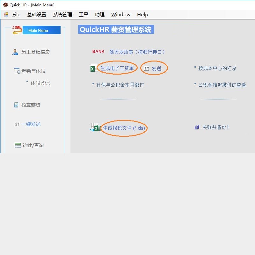Open the 助理 menu
Screen dimensions: 255x255
point(100,15)
